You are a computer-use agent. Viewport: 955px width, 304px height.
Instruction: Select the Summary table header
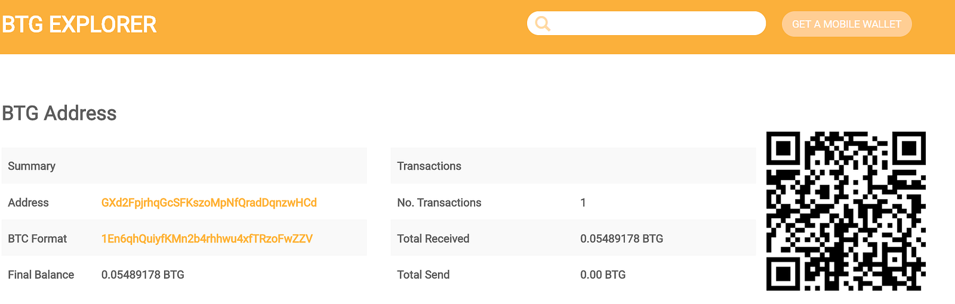[x=32, y=166]
